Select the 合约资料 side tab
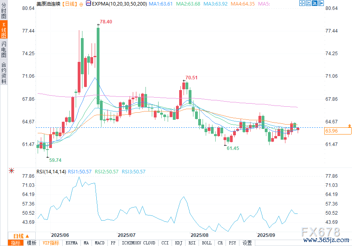The image size is (352, 246). coord(4,73)
